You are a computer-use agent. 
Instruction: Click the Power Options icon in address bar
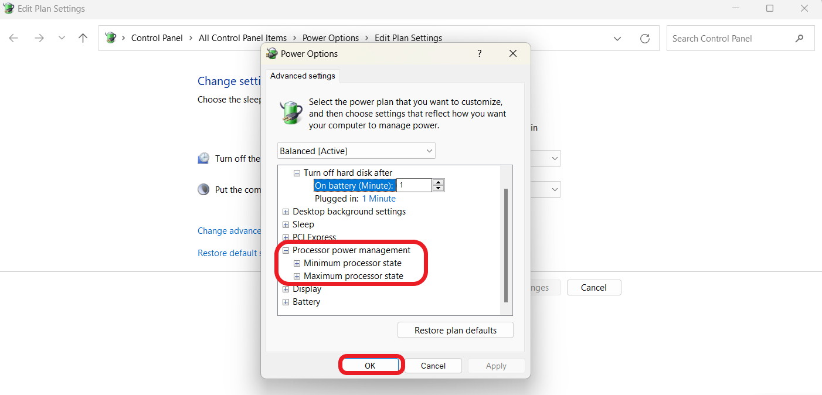[110, 38]
